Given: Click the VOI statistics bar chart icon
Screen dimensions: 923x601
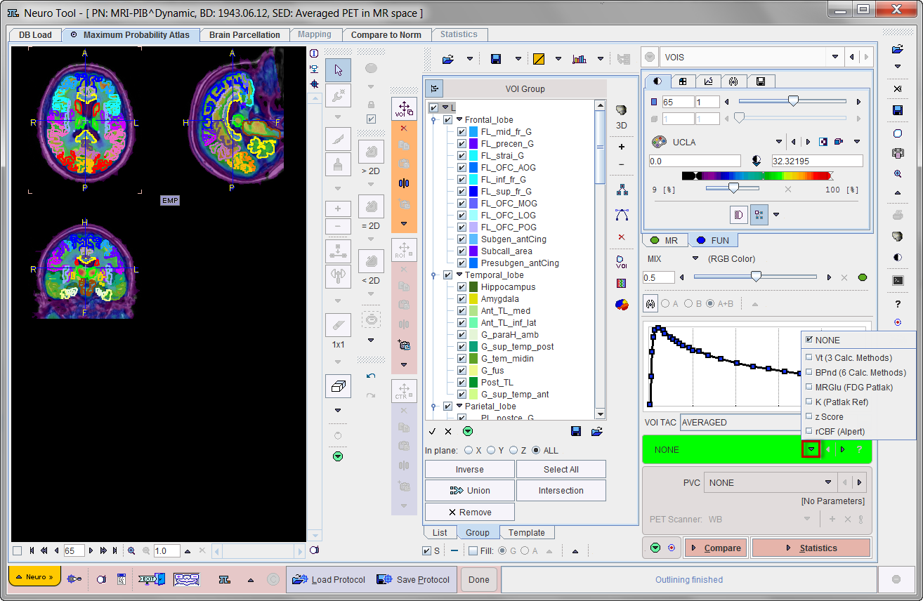Looking at the screenshot, I should pos(579,59).
